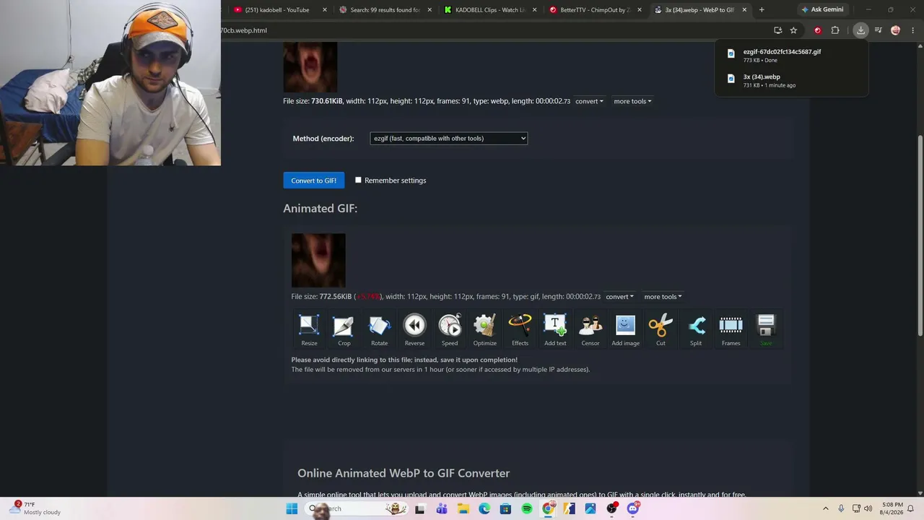924x520 pixels.
Task: Click the source webp preview image
Action: pos(310,66)
